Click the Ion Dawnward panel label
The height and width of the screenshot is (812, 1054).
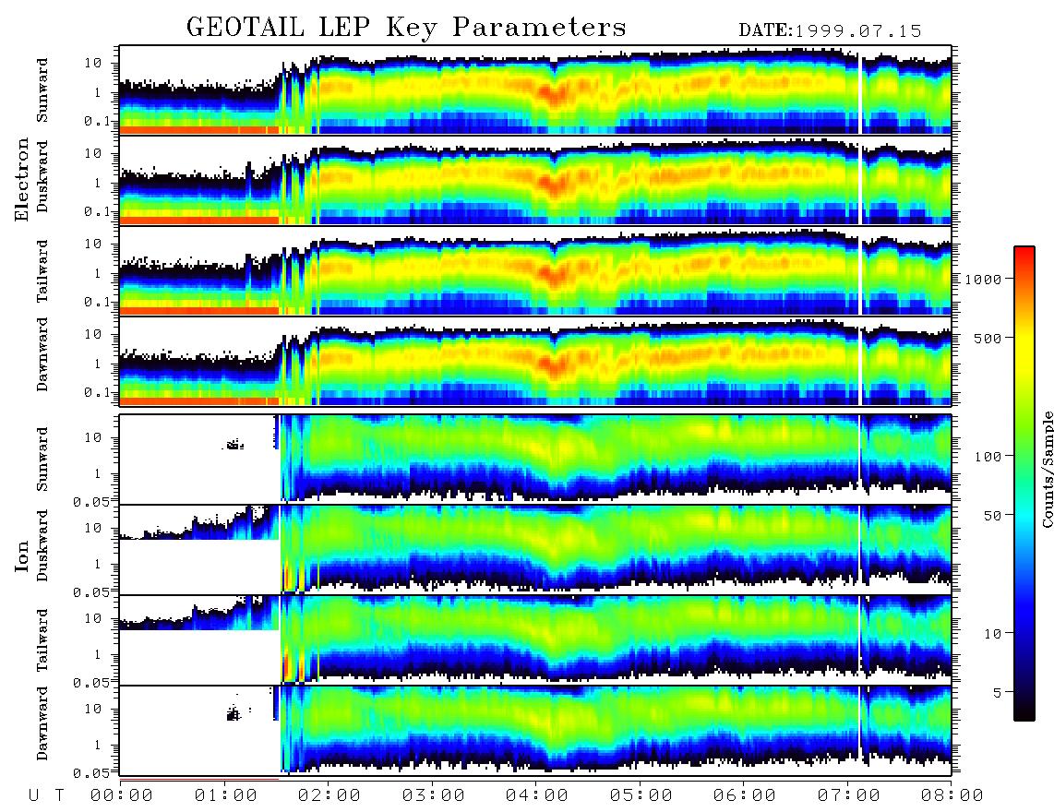[42, 723]
